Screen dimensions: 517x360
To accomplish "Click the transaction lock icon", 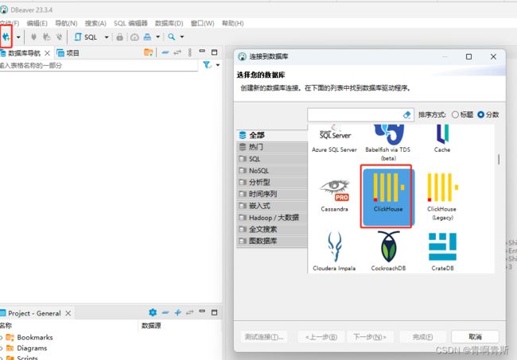I will pos(119,37).
